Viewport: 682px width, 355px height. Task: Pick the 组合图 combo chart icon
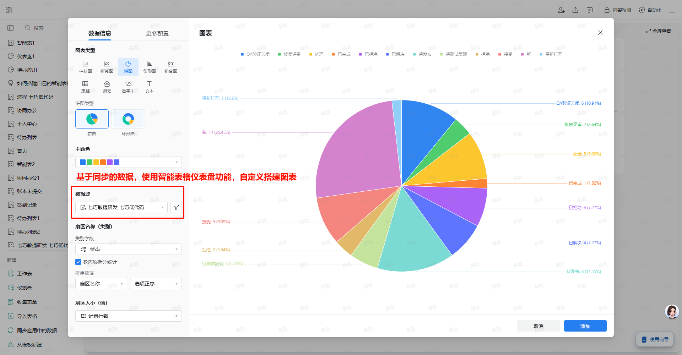pos(170,67)
